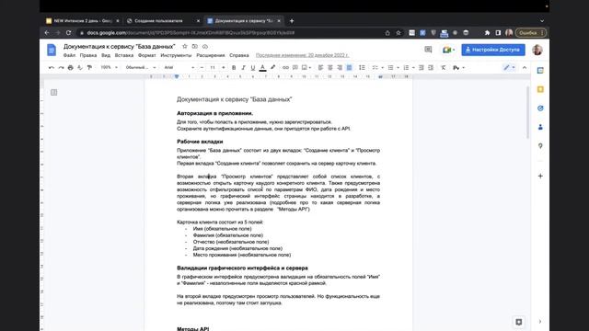Image resolution: width=589 pixels, height=331 pixels.
Task: Start a numbered list
Action: (x=406, y=67)
